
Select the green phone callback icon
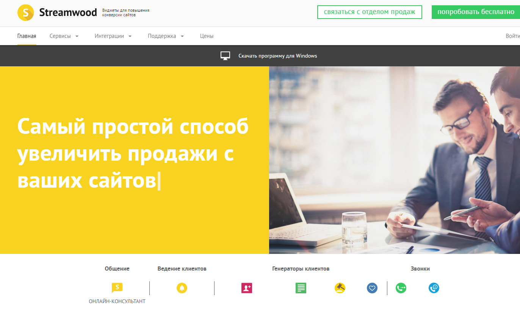(x=401, y=288)
